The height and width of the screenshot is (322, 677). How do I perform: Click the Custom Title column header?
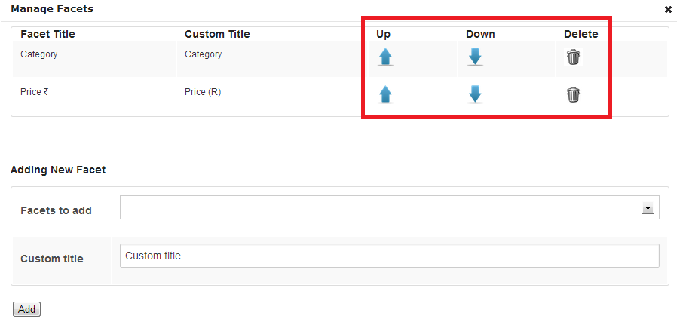tap(217, 34)
